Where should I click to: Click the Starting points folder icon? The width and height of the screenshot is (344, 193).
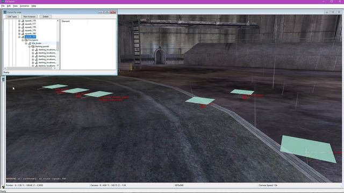[x=33, y=47]
